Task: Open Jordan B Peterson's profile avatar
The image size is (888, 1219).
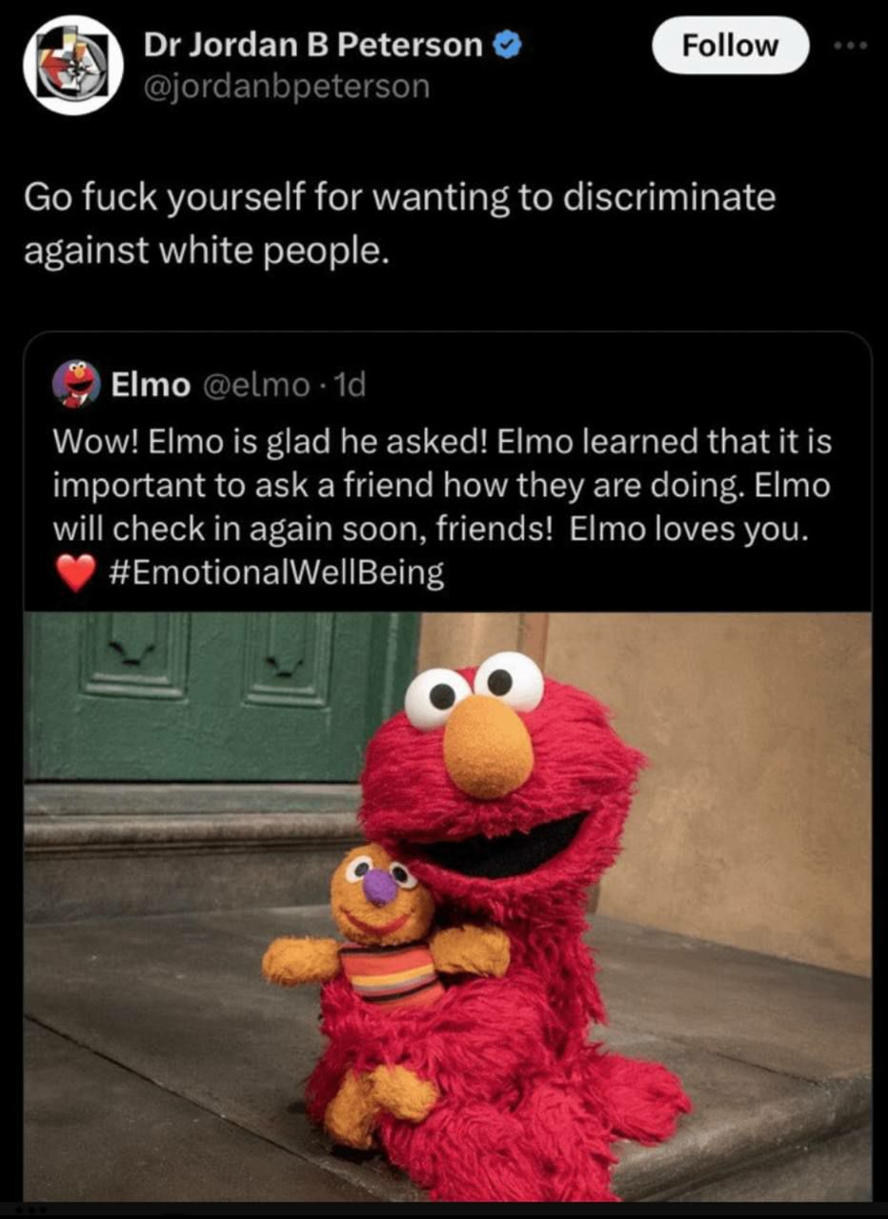Action: point(73,65)
